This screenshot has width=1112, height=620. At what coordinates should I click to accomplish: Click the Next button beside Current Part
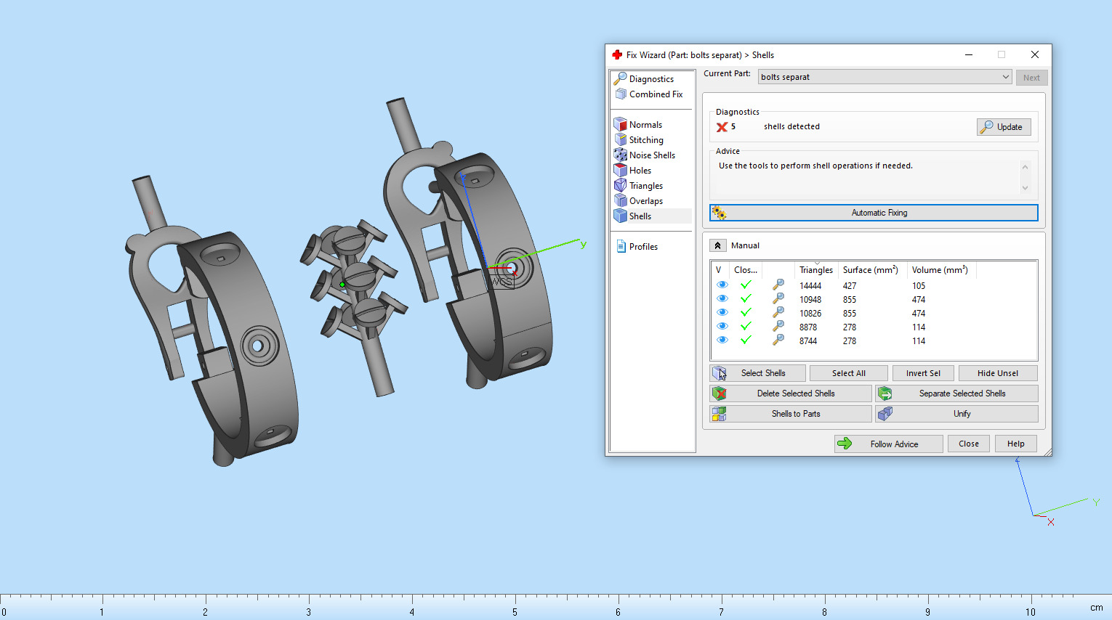1031,78
